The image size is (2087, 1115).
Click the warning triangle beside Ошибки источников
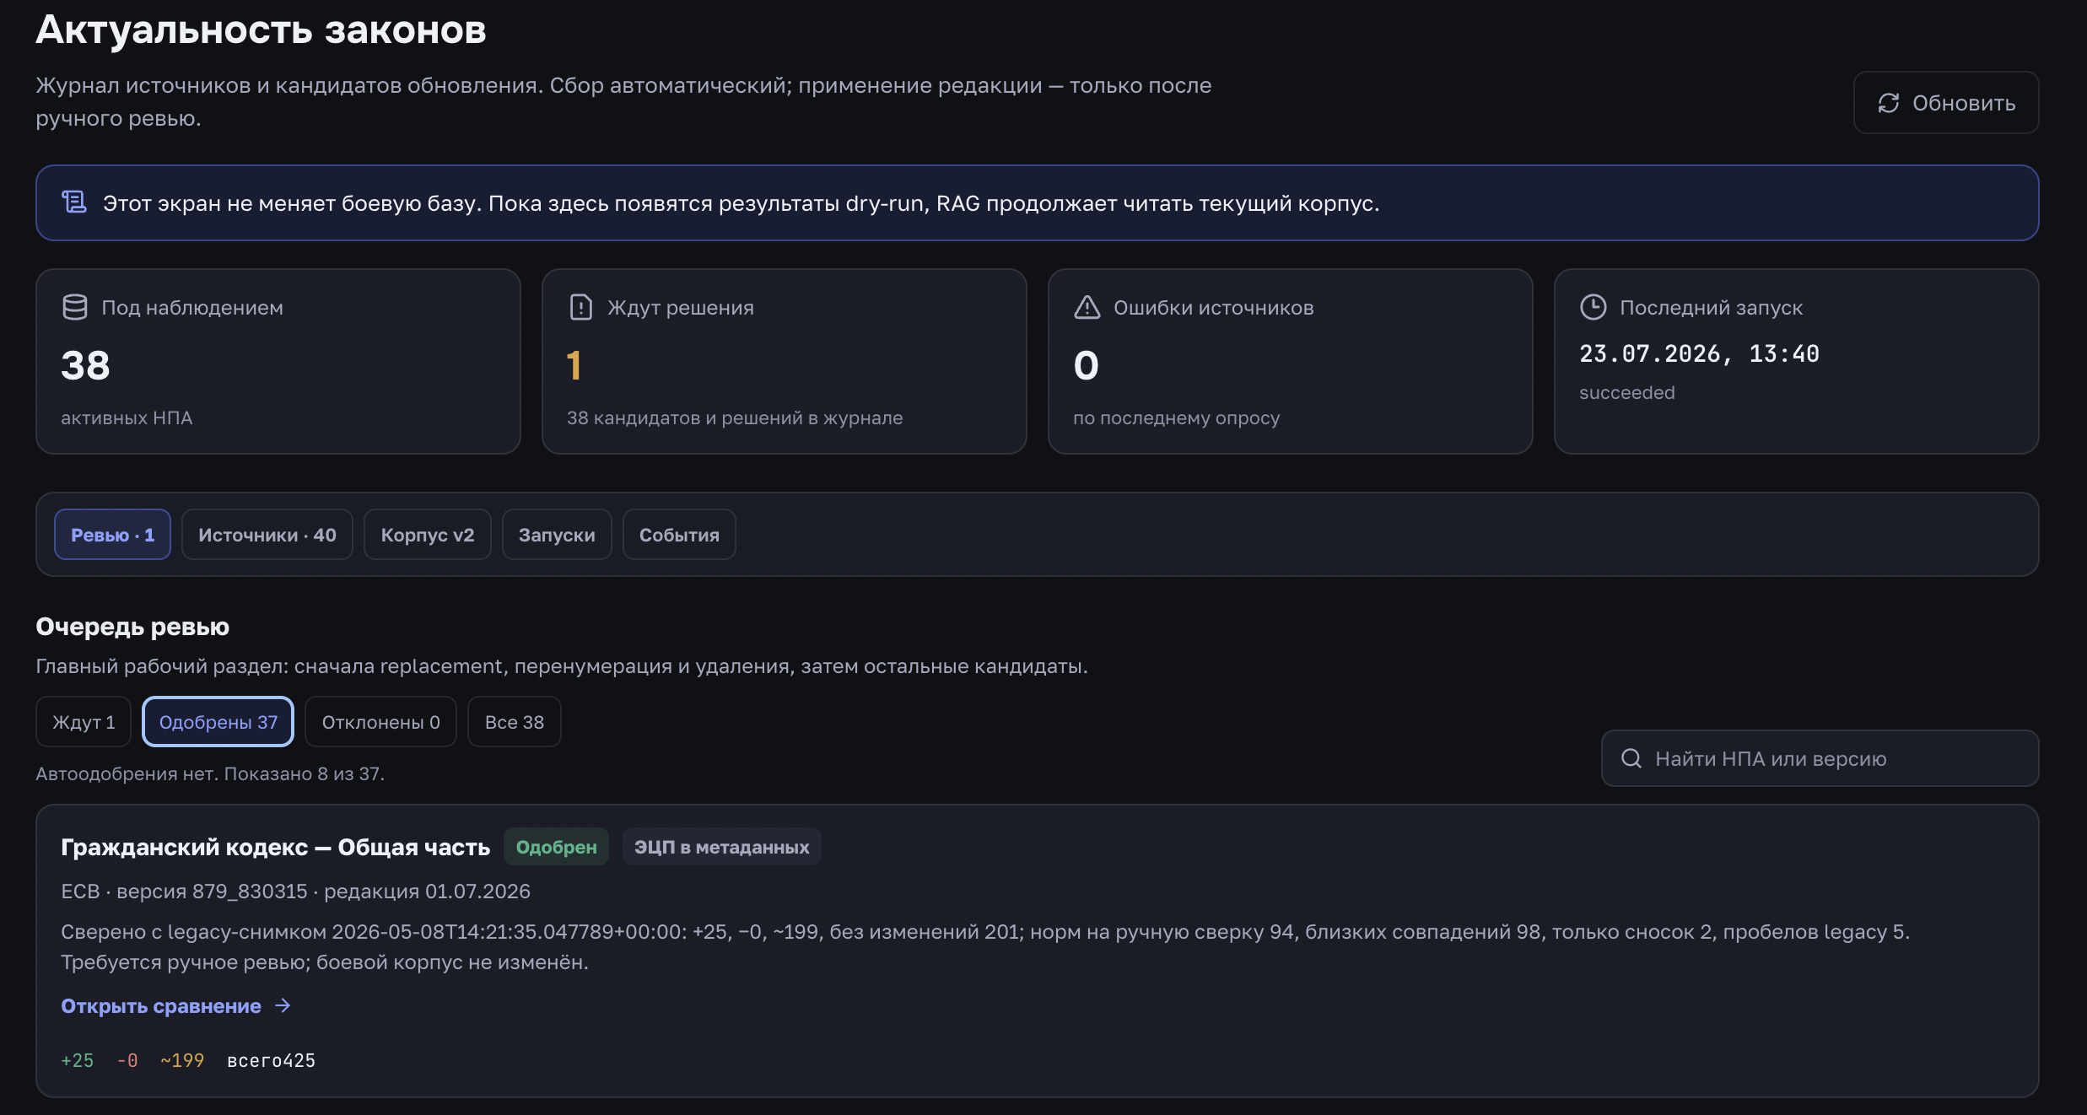pyautogui.click(x=1087, y=307)
